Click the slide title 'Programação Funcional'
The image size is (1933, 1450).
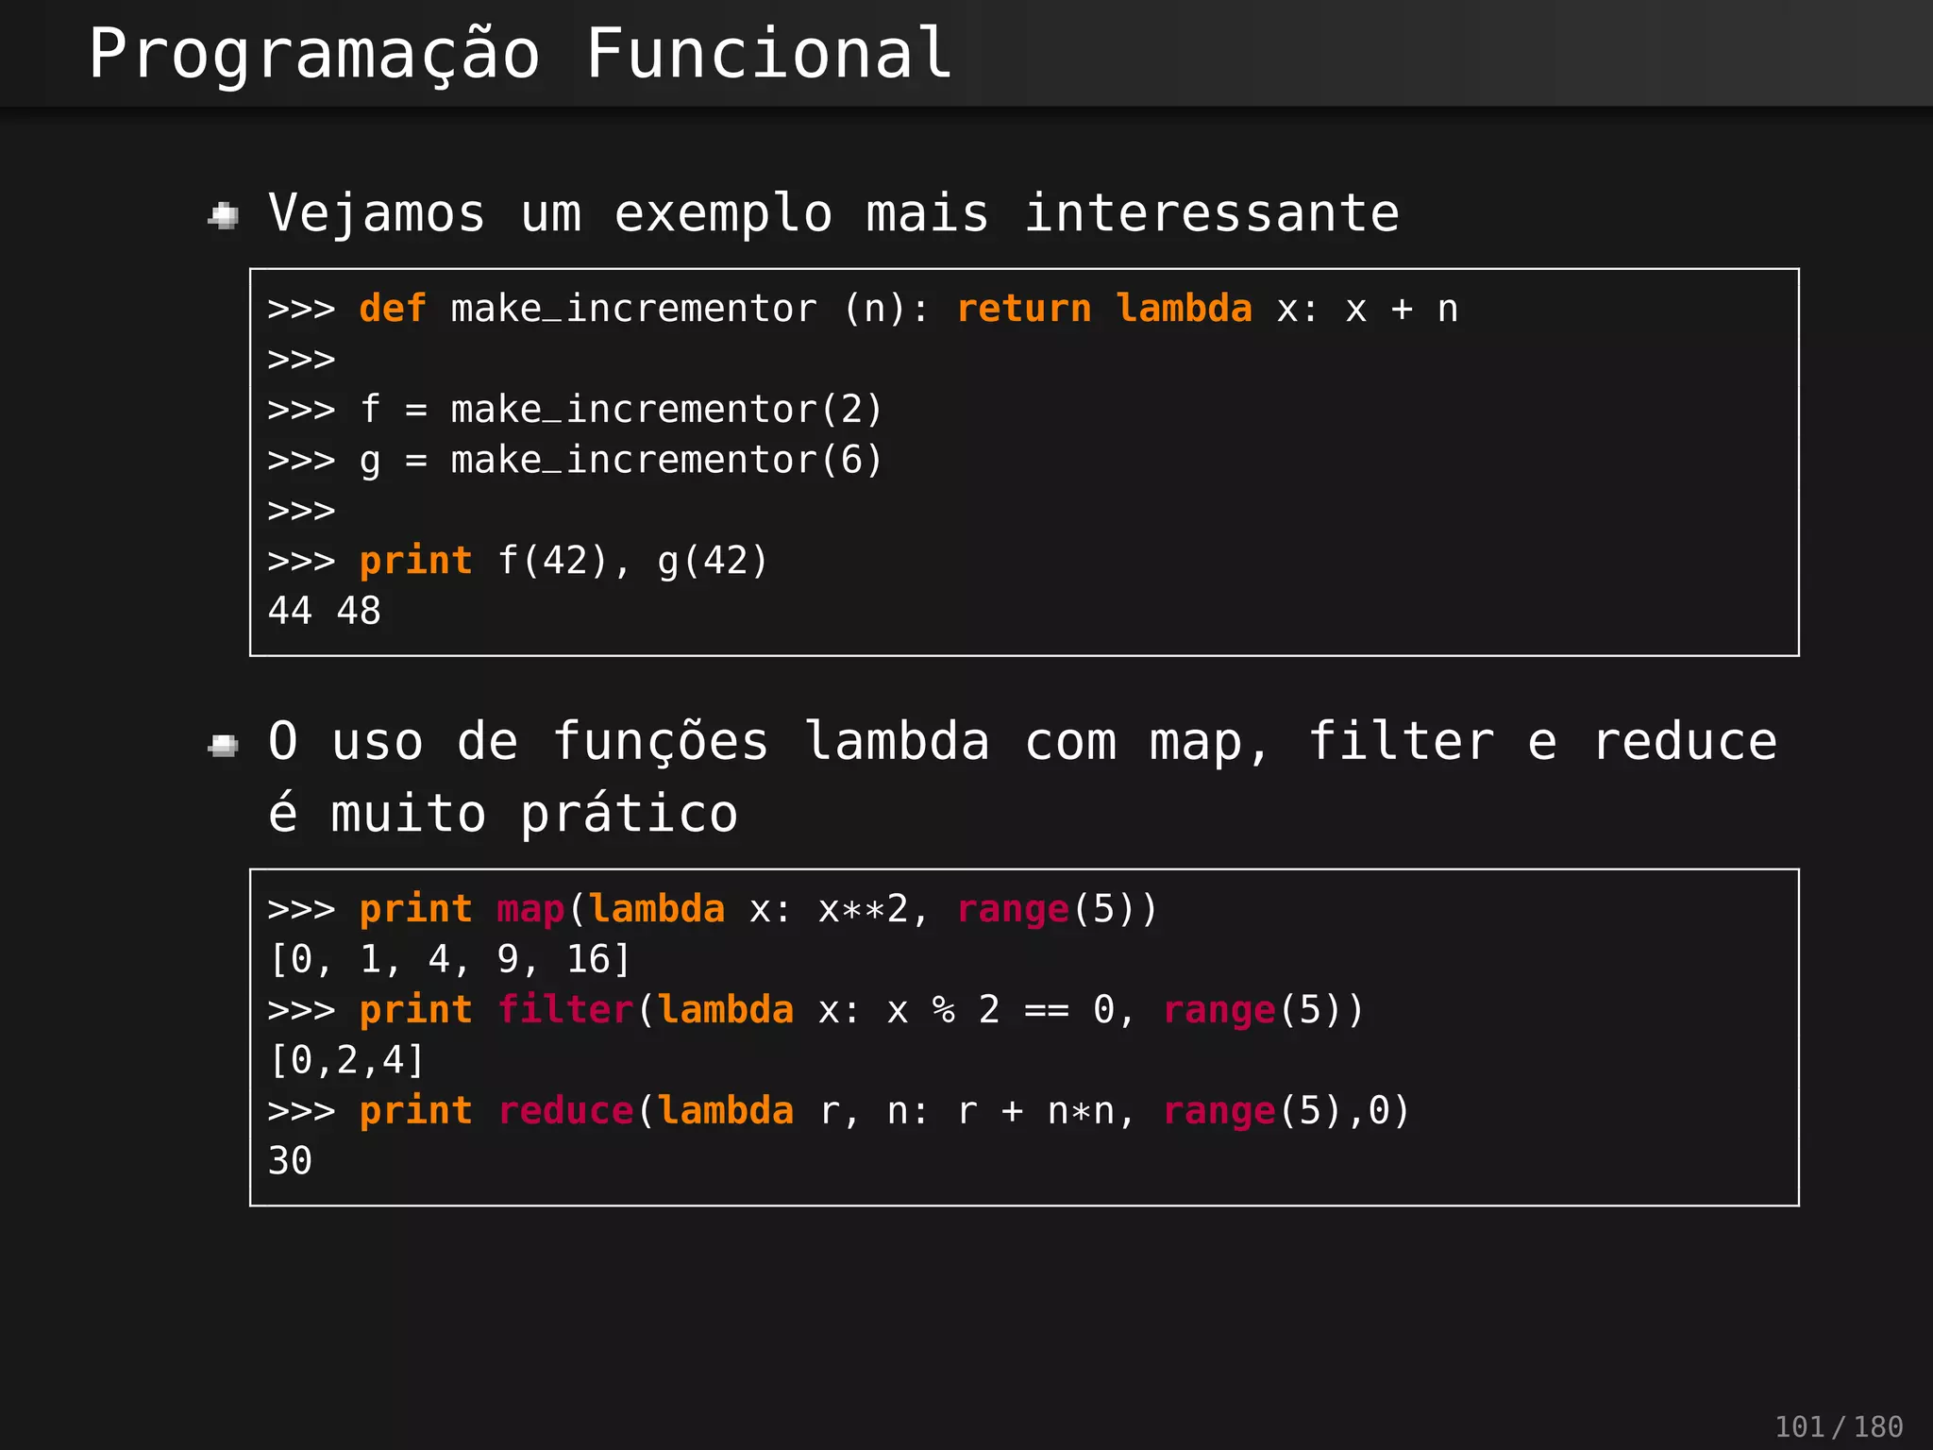(520, 55)
